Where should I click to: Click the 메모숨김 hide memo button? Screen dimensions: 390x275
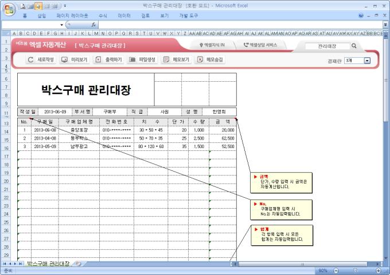pos(210,59)
